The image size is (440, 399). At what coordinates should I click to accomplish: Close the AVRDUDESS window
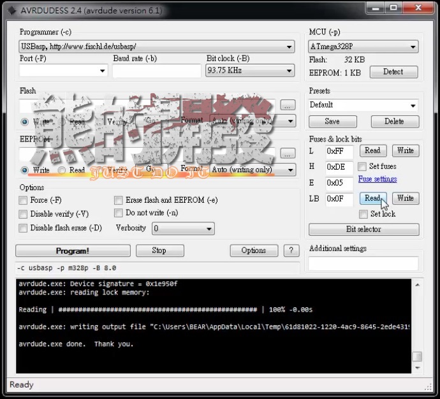[418, 8]
